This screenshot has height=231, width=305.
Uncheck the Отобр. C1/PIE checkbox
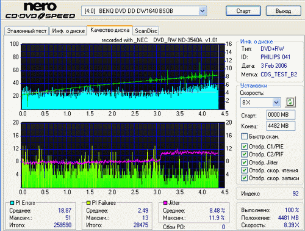tap(244, 147)
